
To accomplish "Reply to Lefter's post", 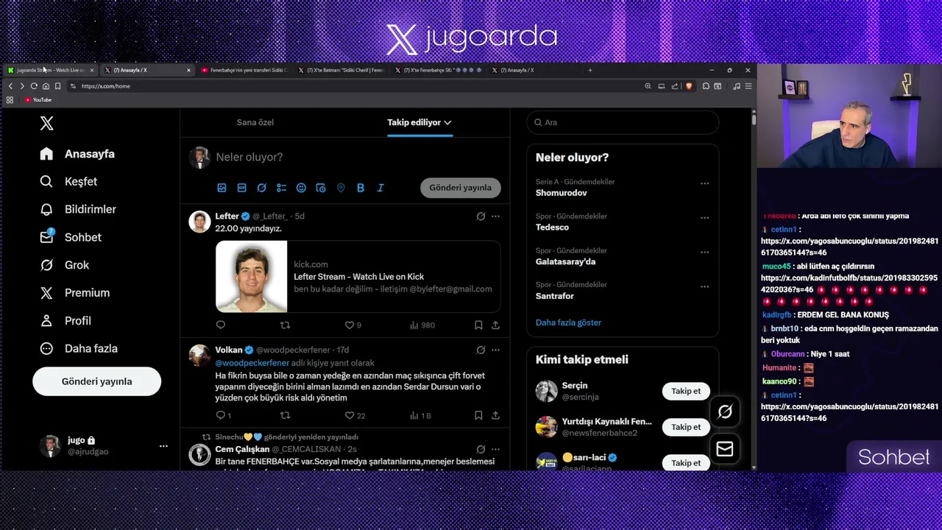I will click(x=220, y=325).
